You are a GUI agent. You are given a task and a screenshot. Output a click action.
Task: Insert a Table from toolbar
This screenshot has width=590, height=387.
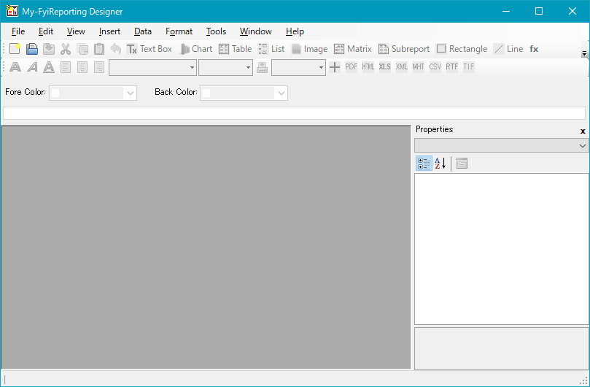(x=235, y=49)
